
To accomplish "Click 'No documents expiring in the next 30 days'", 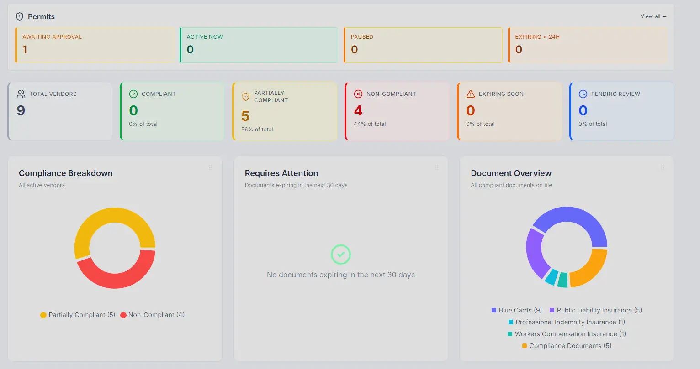I will [341, 275].
